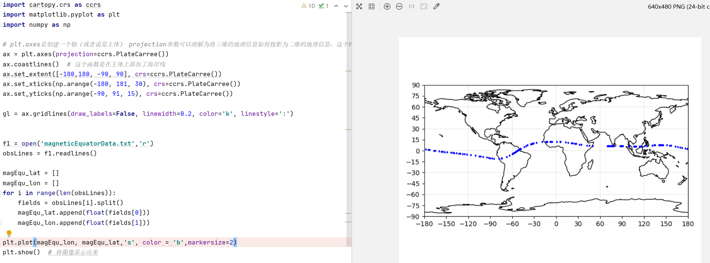
Task: Place cursor on 'import matplotlib.pyplot as plt' line
Action: [61, 15]
